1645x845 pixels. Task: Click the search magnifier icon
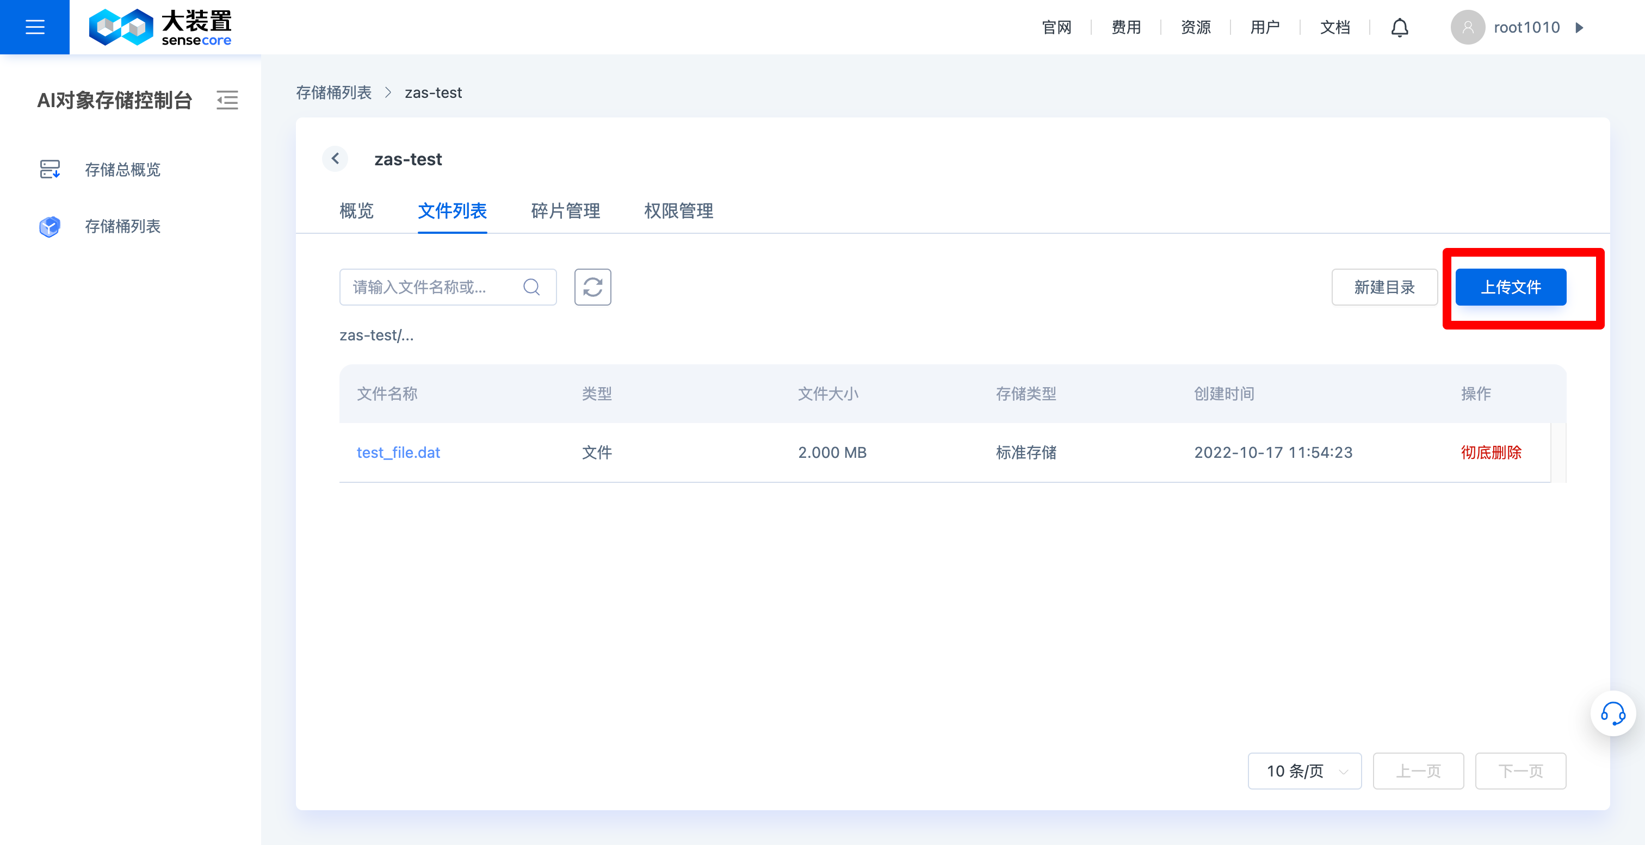(531, 287)
